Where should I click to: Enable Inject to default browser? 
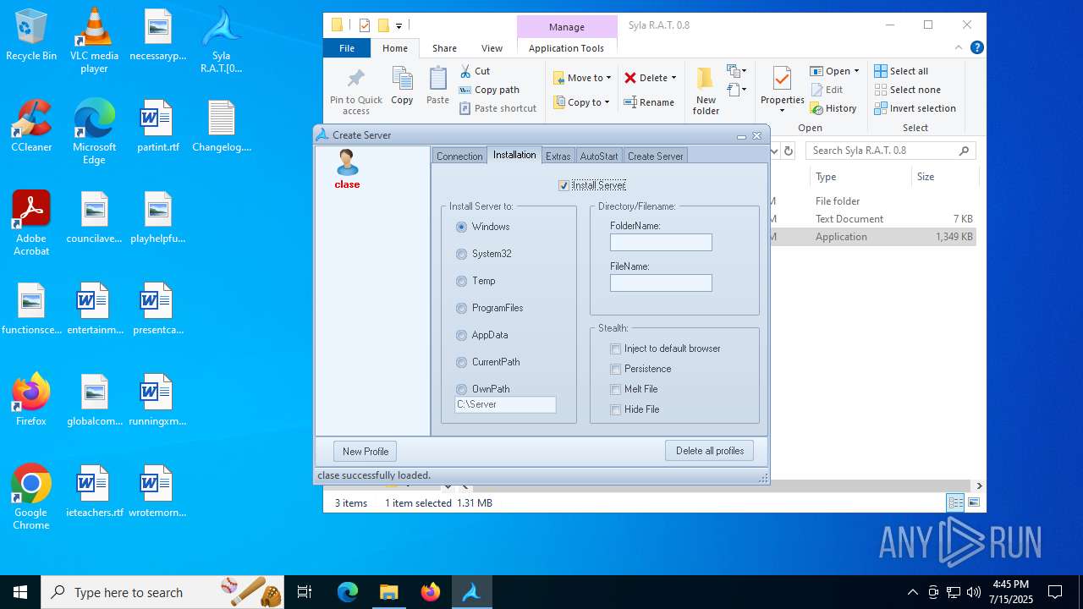(x=616, y=348)
